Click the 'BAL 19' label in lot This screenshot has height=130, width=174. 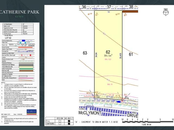tap(110, 84)
